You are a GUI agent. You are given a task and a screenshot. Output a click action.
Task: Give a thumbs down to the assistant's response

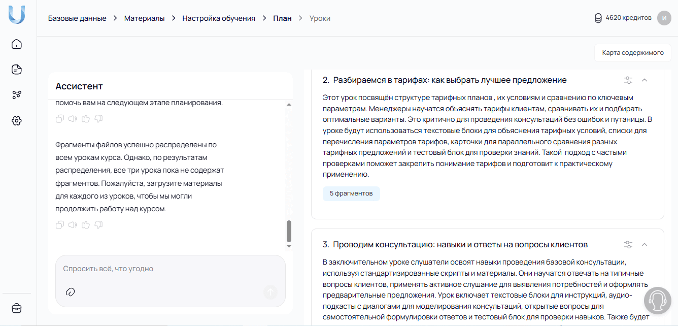98,224
